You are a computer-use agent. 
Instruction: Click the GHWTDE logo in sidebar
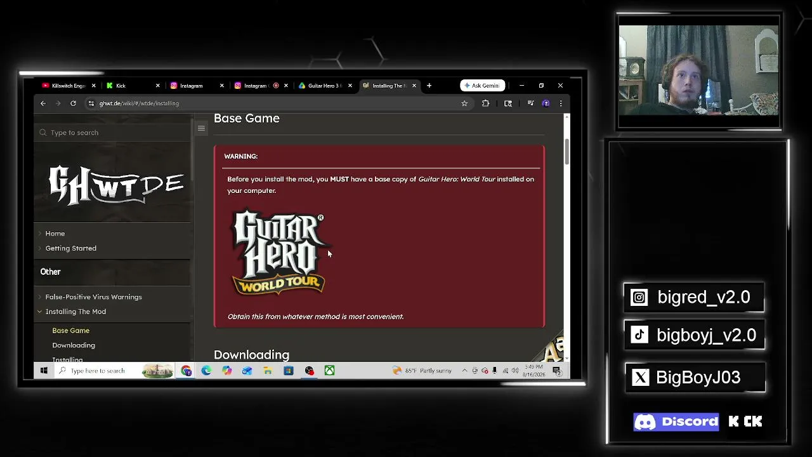tap(116, 185)
